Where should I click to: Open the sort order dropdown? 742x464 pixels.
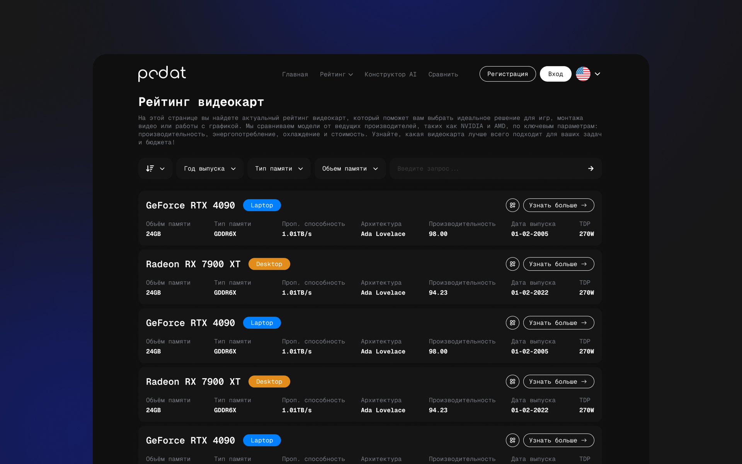155,169
